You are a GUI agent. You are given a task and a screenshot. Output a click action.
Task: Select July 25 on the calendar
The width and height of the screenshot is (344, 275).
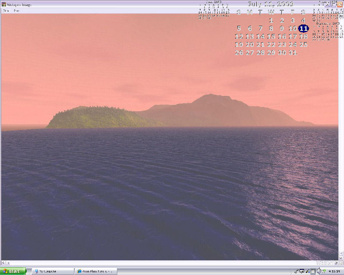pyautogui.click(x=304, y=44)
